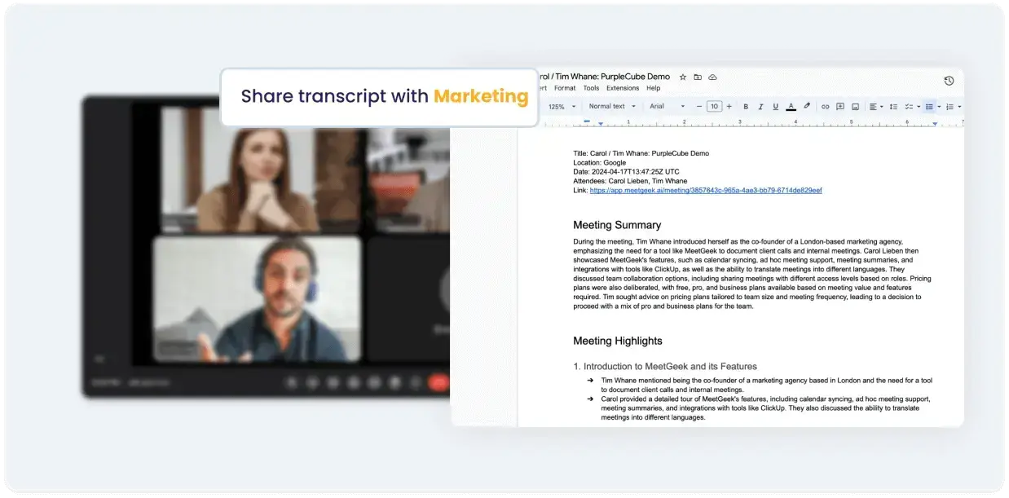Viewport: 1009px width, 498px height.
Task: Click the Title: Carol / Tim Whane line
Action: (641, 153)
